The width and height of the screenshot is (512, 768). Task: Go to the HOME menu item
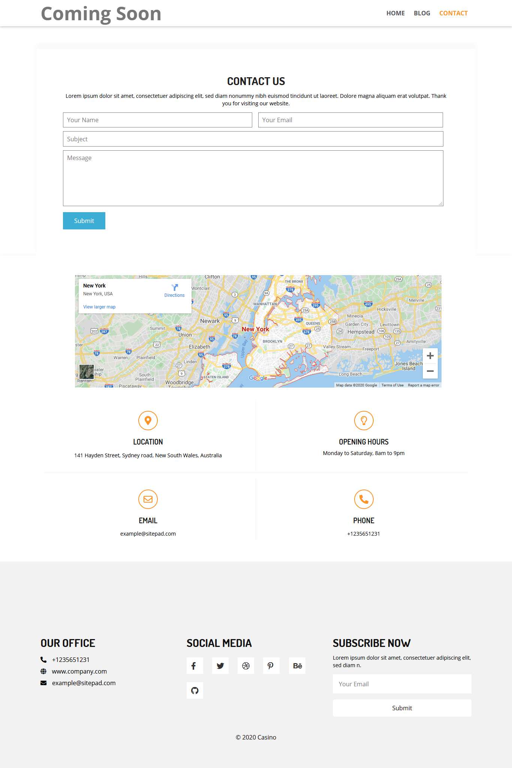(395, 13)
